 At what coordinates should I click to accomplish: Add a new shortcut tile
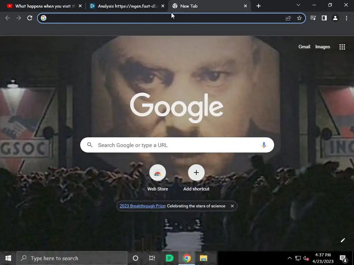(196, 178)
